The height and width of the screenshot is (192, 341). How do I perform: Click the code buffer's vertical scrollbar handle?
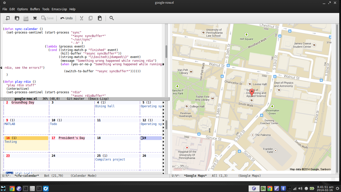point(166,51)
